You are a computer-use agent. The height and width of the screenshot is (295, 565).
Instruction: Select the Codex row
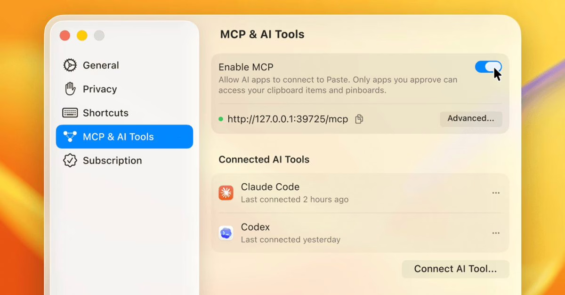click(360, 233)
